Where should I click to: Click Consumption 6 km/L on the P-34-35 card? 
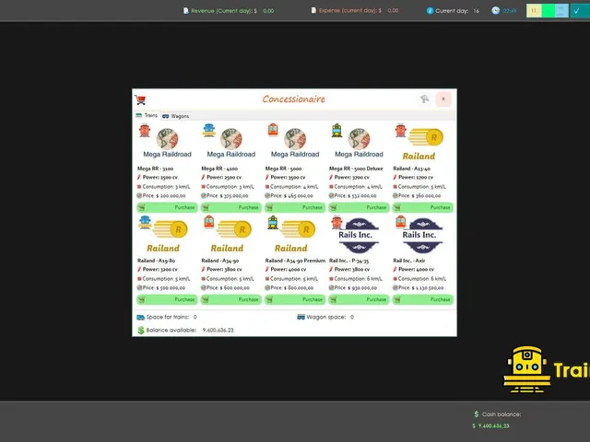[x=358, y=279]
